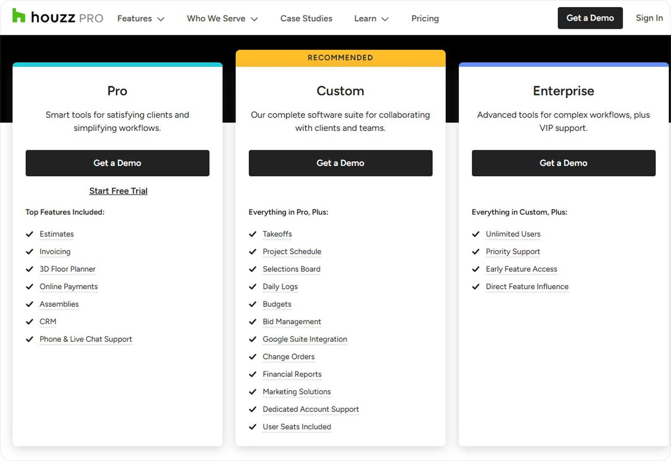Click Get a Demo under Enterprise plan

coord(564,163)
